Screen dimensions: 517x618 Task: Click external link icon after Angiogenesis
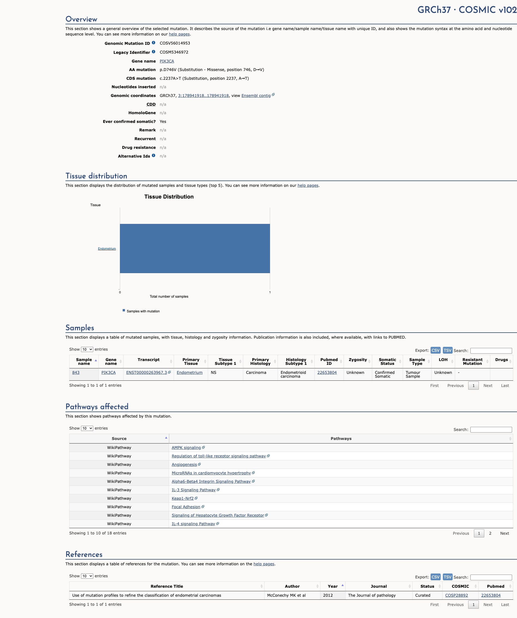(x=199, y=464)
